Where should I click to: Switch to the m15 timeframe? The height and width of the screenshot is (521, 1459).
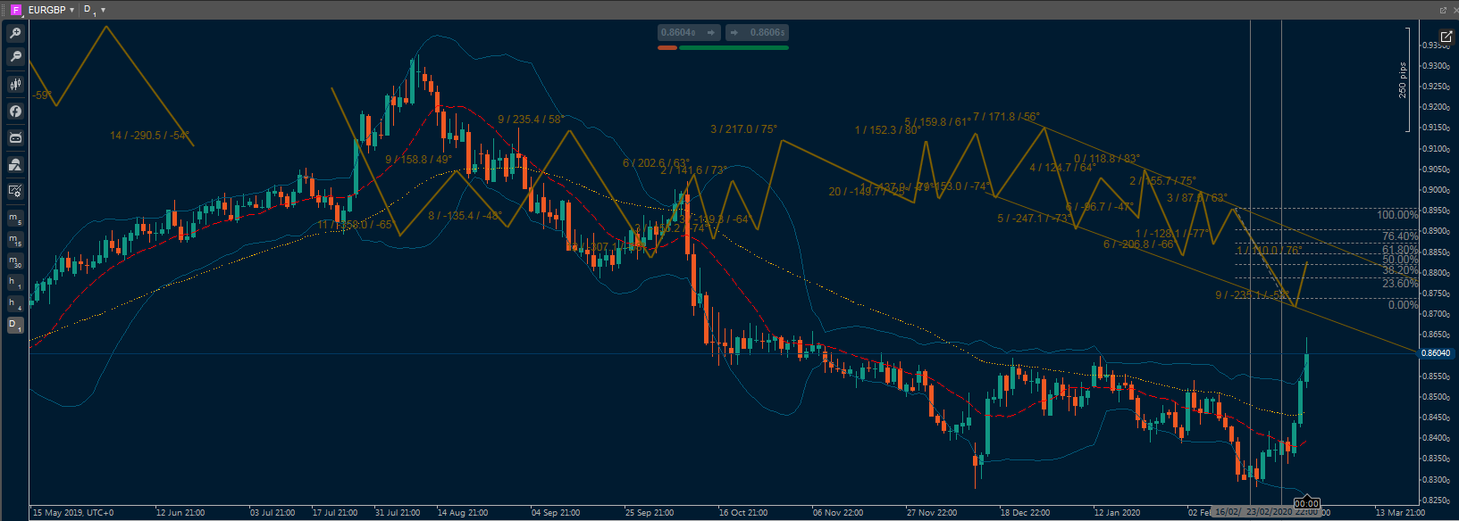pos(15,240)
